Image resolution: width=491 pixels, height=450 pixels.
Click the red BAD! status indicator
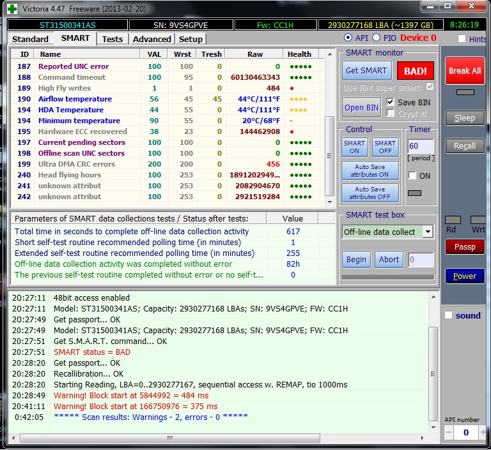(415, 71)
